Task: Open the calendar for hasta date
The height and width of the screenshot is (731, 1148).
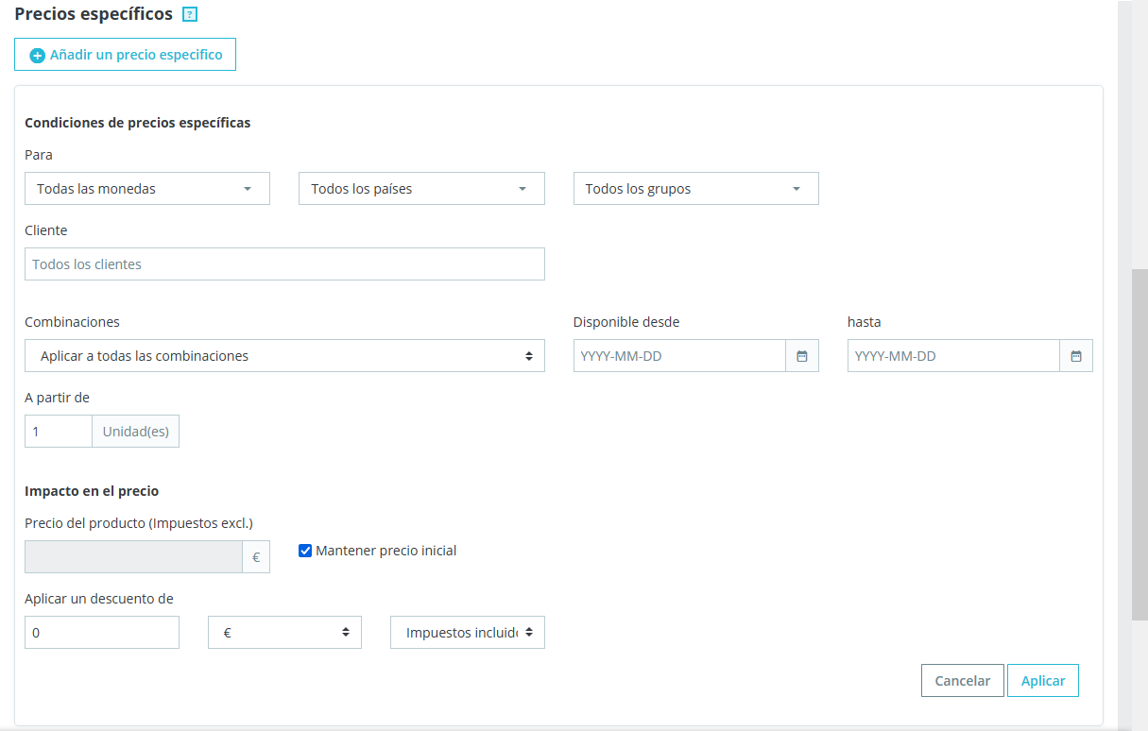Action: pyautogui.click(x=1075, y=356)
